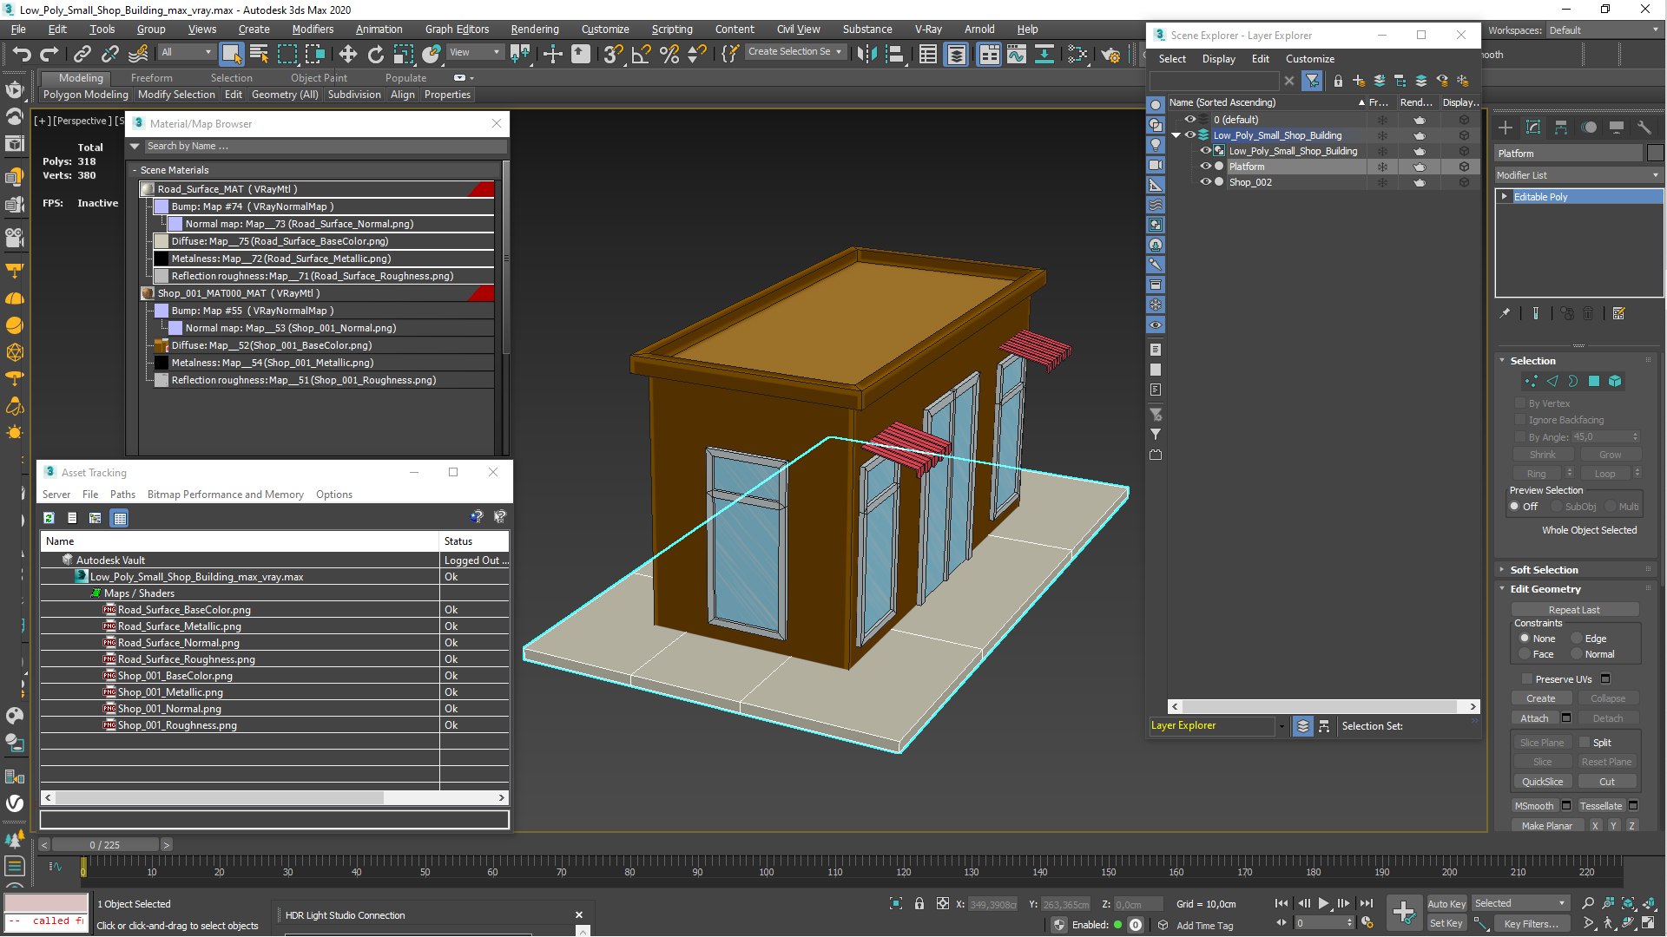Select Element sub-object mode icon
The height and width of the screenshot is (937, 1667).
click(1615, 381)
